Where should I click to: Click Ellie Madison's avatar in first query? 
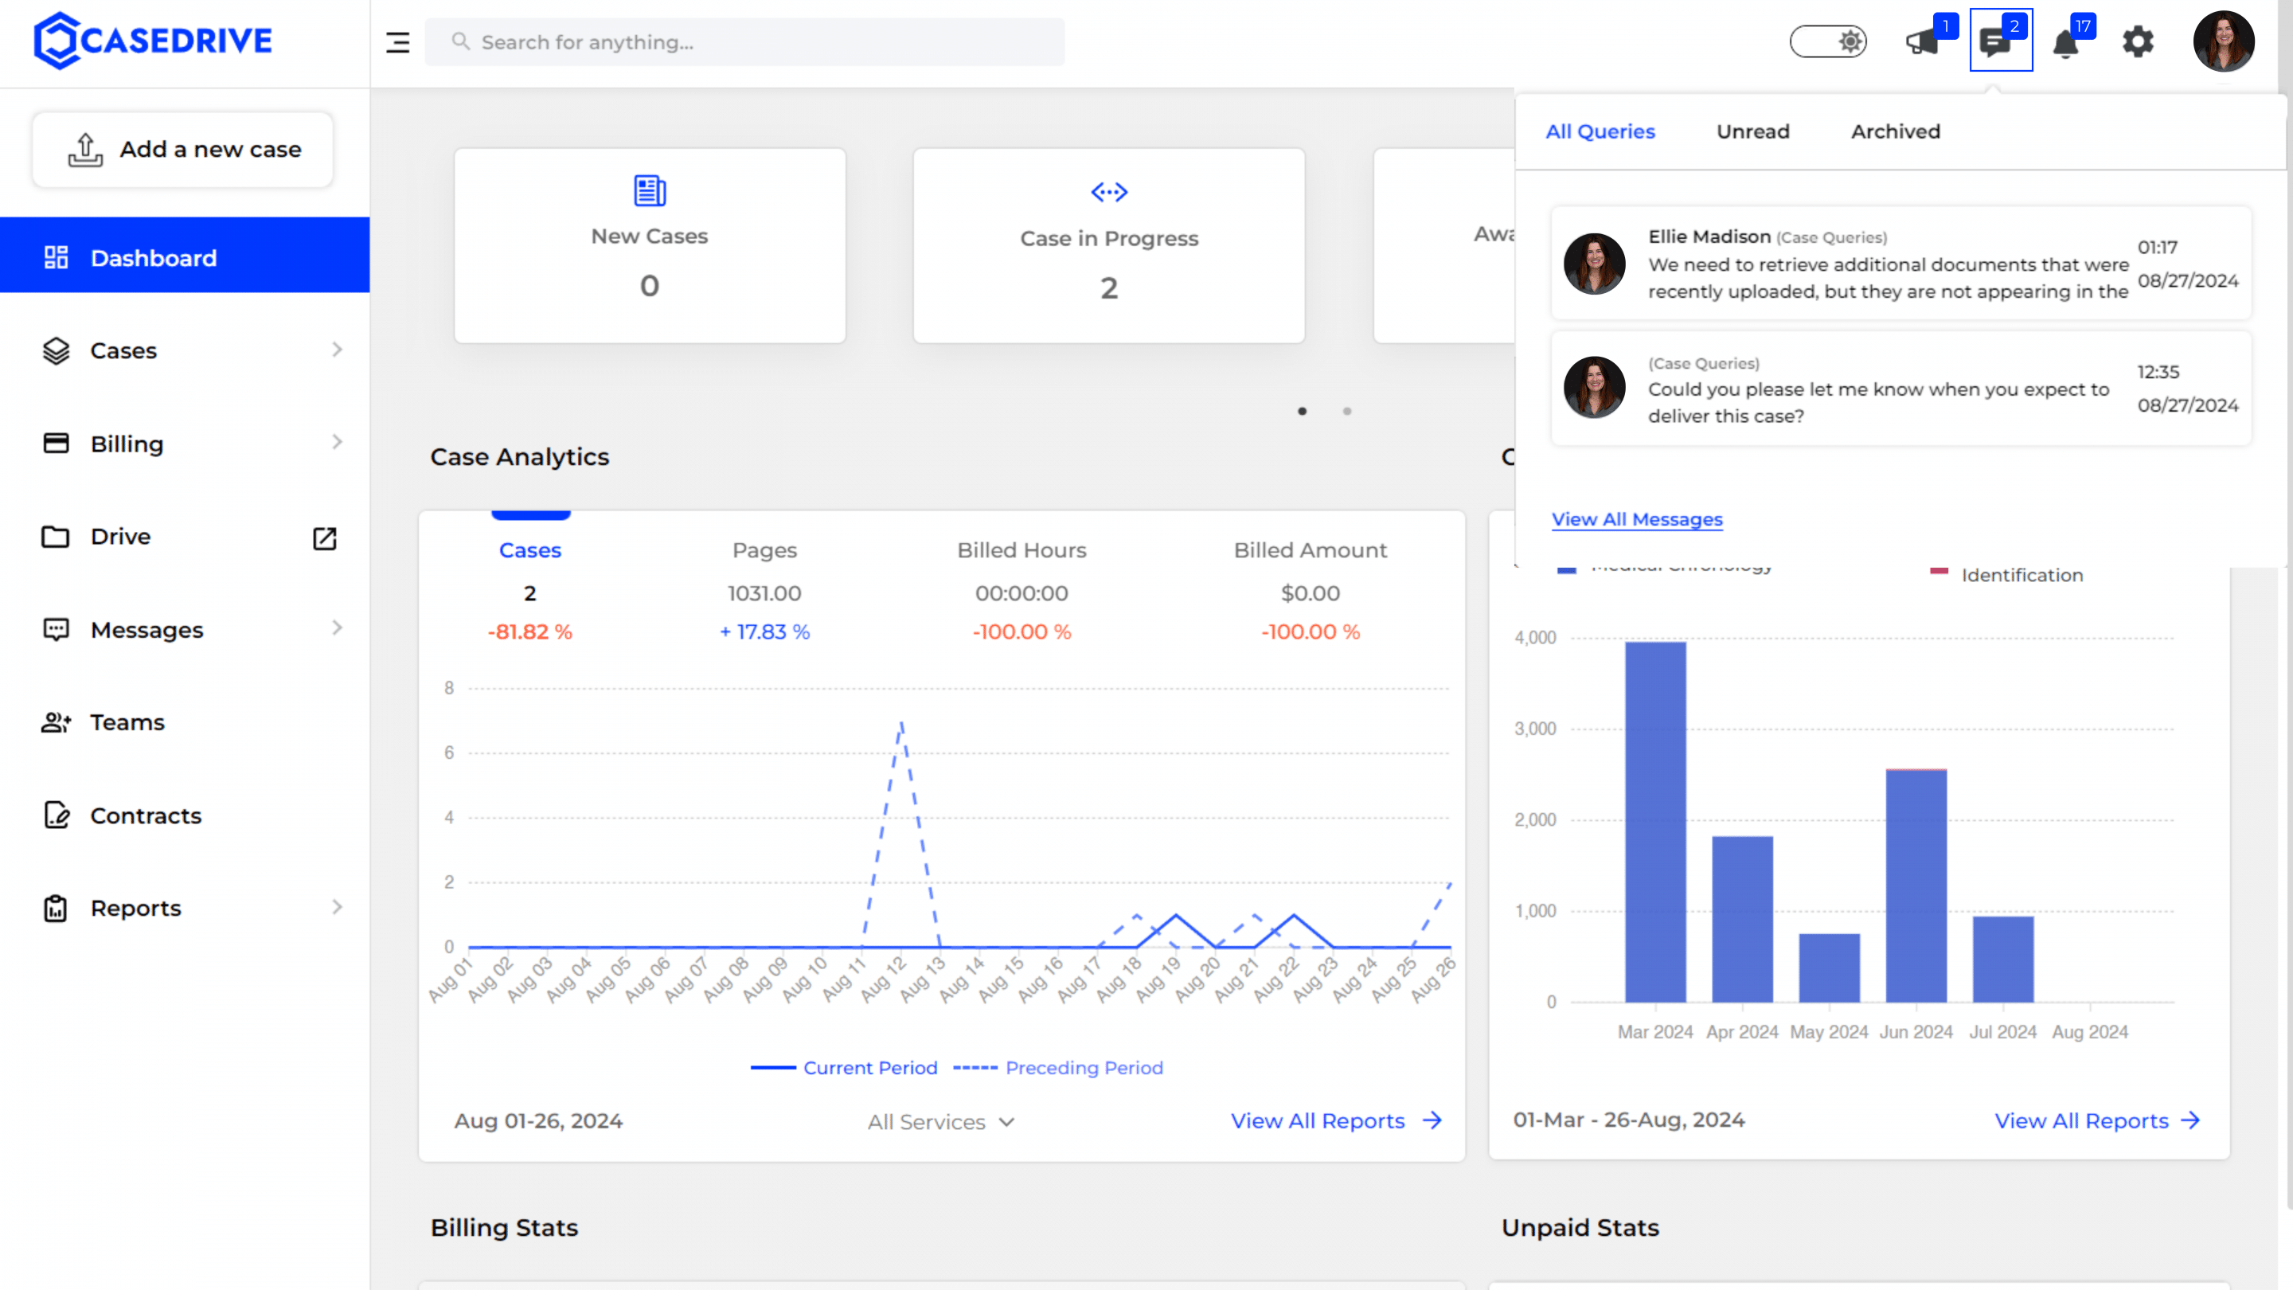pyautogui.click(x=1594, y=264)
